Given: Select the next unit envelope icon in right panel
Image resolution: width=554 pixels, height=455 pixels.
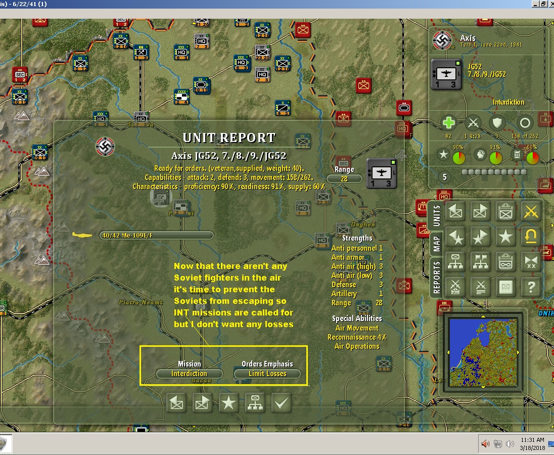Looking at the screenshot, I should [x=481, y=212].
